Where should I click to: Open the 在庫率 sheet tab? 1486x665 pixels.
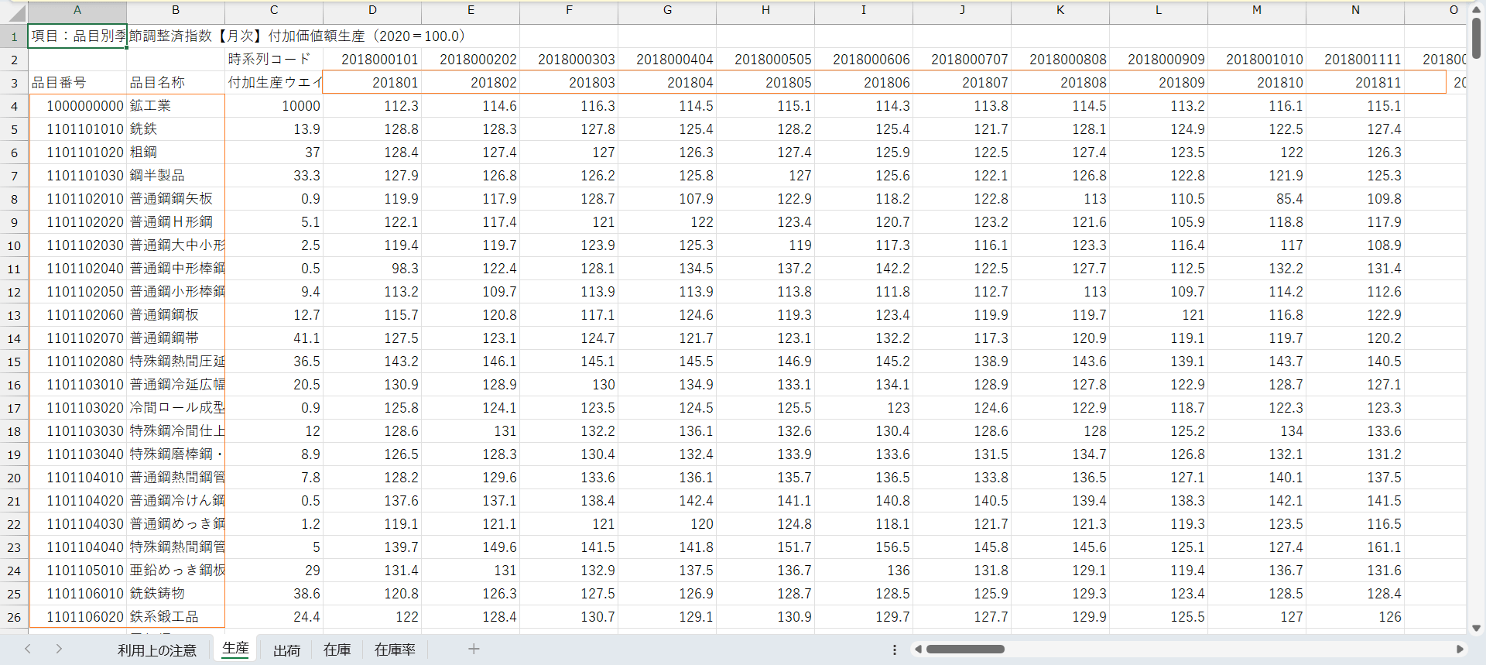pos(395,650)
